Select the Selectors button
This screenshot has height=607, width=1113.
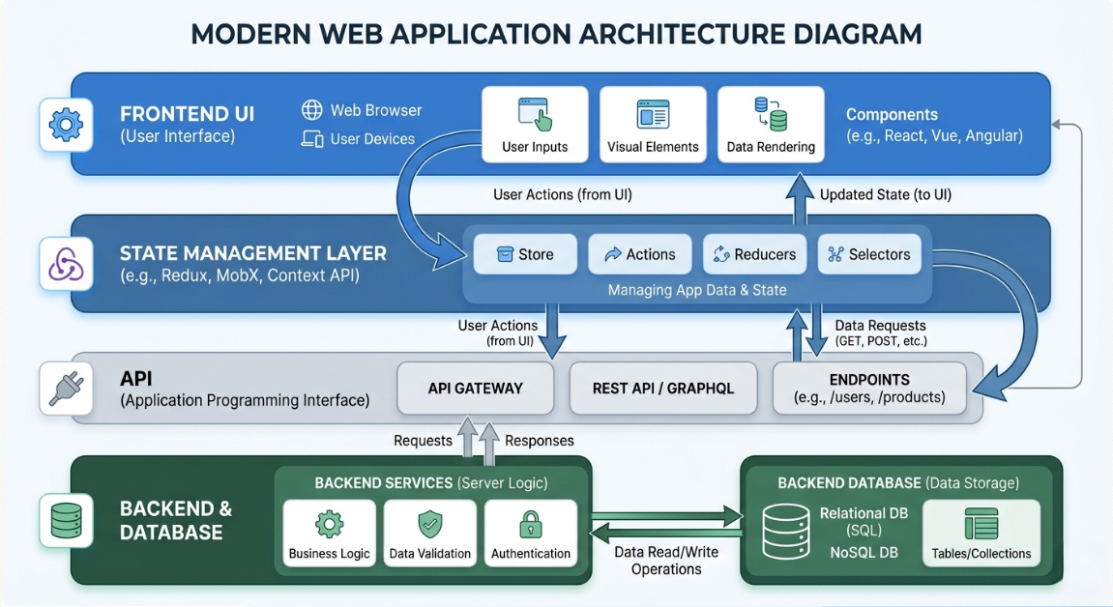868,254
